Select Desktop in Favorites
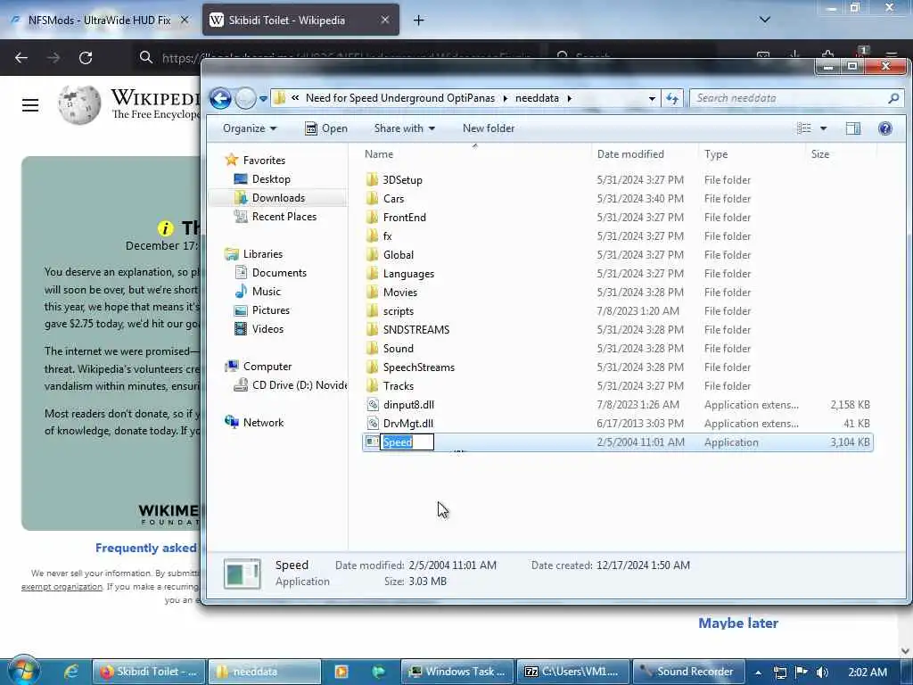The width and height of the screenshot is (913, 685). coord(271,178)
